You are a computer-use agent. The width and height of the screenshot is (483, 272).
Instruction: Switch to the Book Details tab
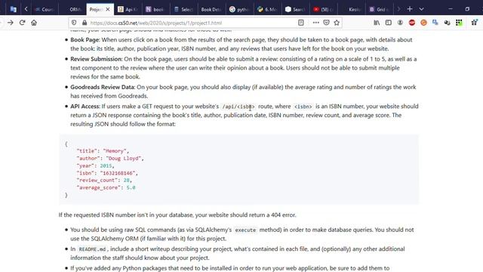[x=211, y=10]
